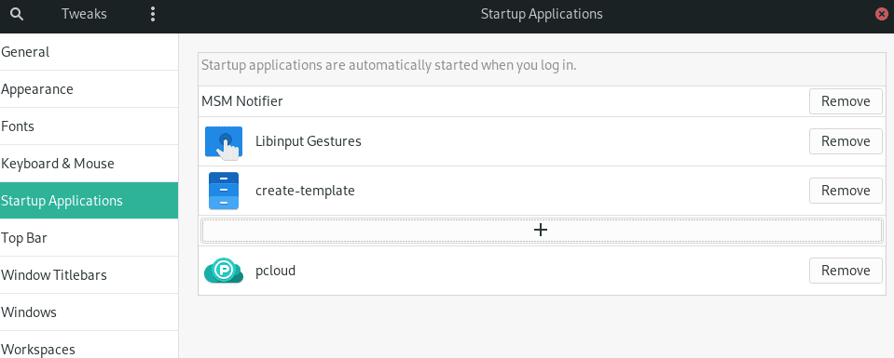894x358 pixels.
Task: Open the General section
Action: click(x=89, y=52)
